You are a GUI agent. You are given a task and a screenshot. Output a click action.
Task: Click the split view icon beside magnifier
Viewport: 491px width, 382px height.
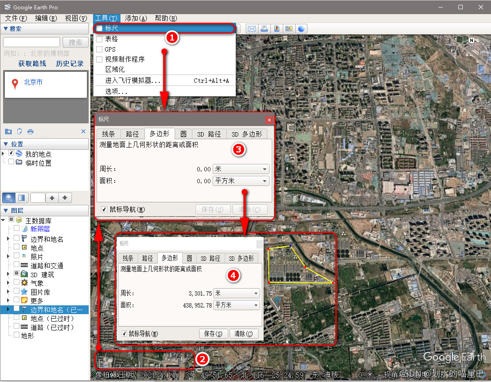pos(22,198)
